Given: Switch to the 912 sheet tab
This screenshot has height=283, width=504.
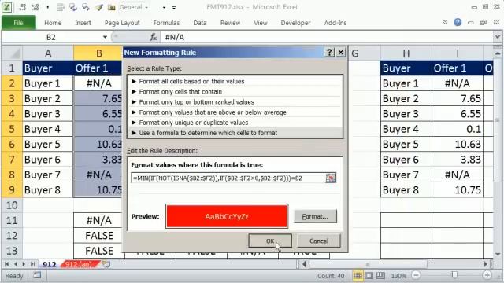Looking at the screenshot, I should [x=49, y=264].
